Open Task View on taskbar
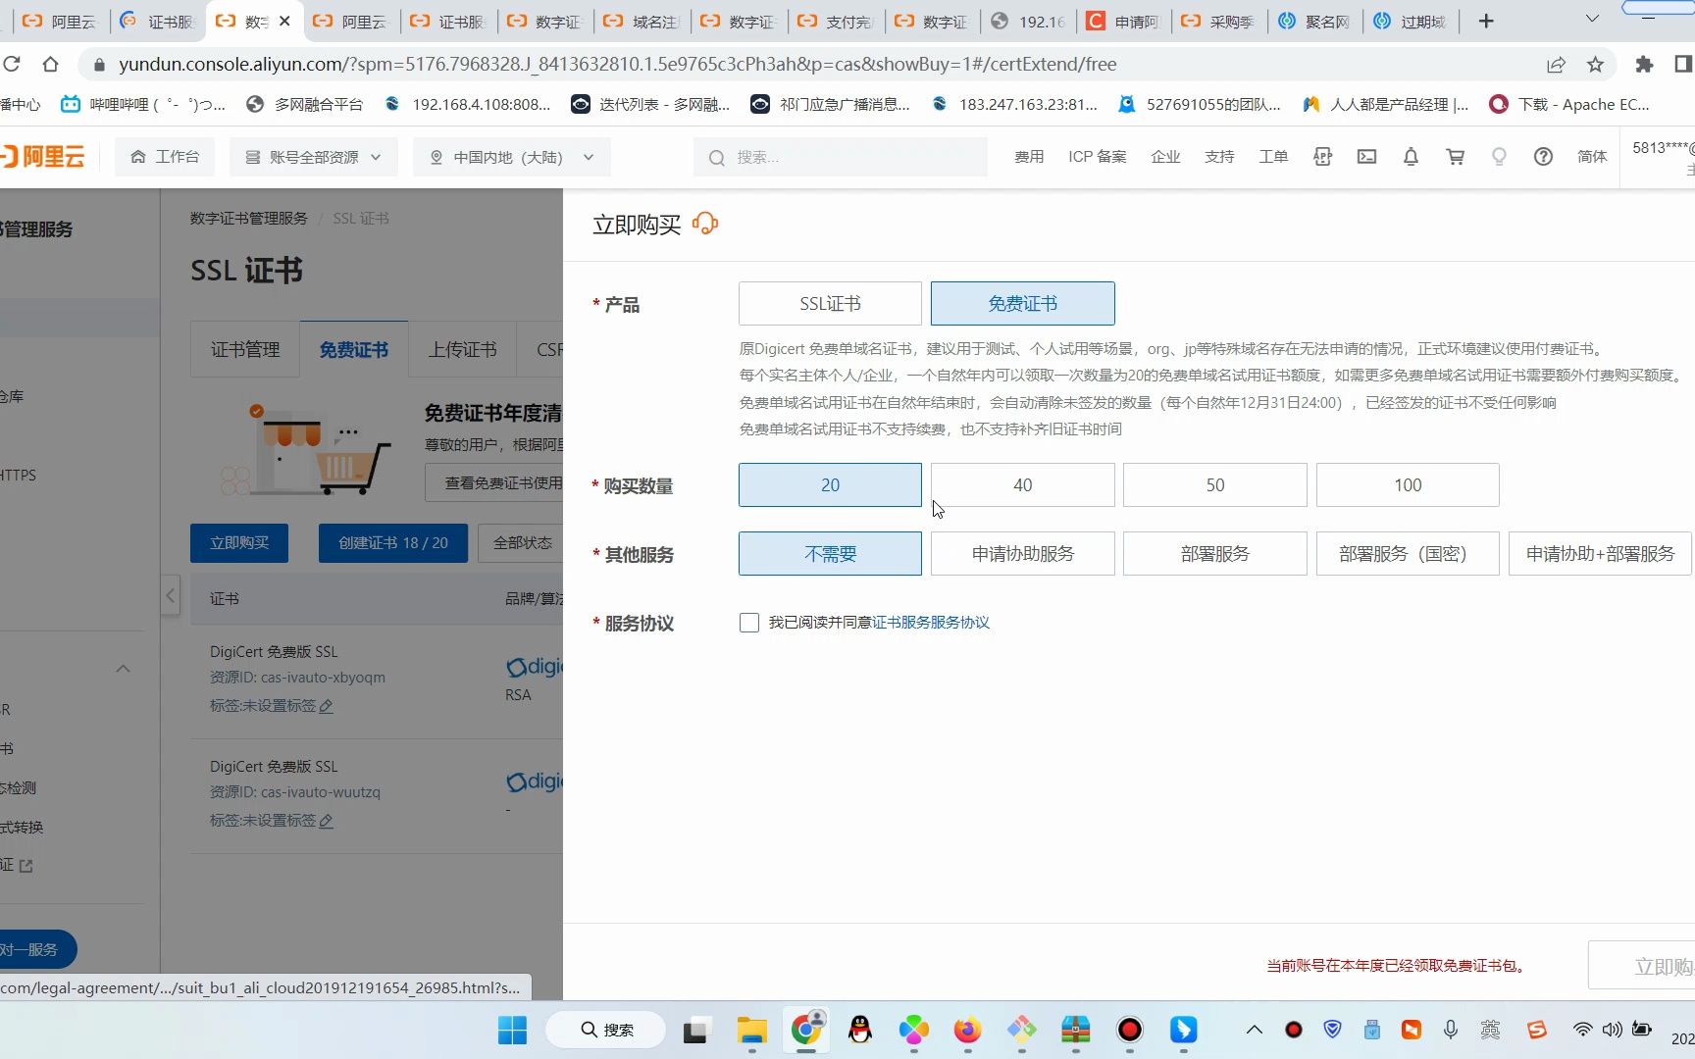The height and width of the screenshot is (1059, 1695). coord(695,1031)
